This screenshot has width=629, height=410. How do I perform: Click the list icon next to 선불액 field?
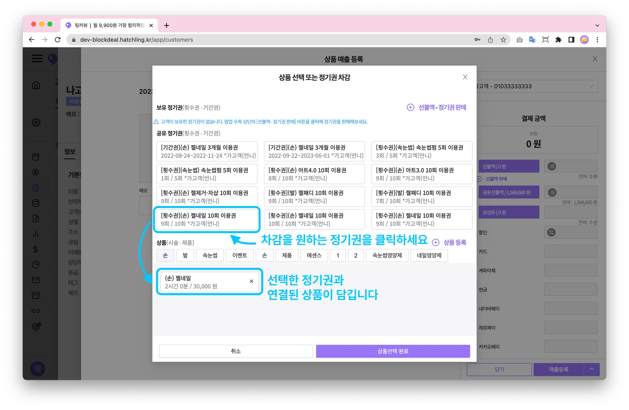552,166
